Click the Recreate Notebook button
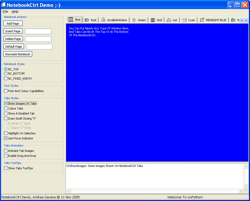The height and width of the screenshot is (201, 250). 18,54
